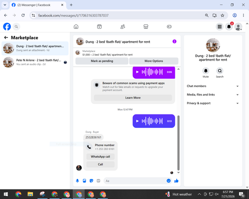The image size is (249, 199).
Task: Open File Explorer from the taskbar
Action: [30, 194]
